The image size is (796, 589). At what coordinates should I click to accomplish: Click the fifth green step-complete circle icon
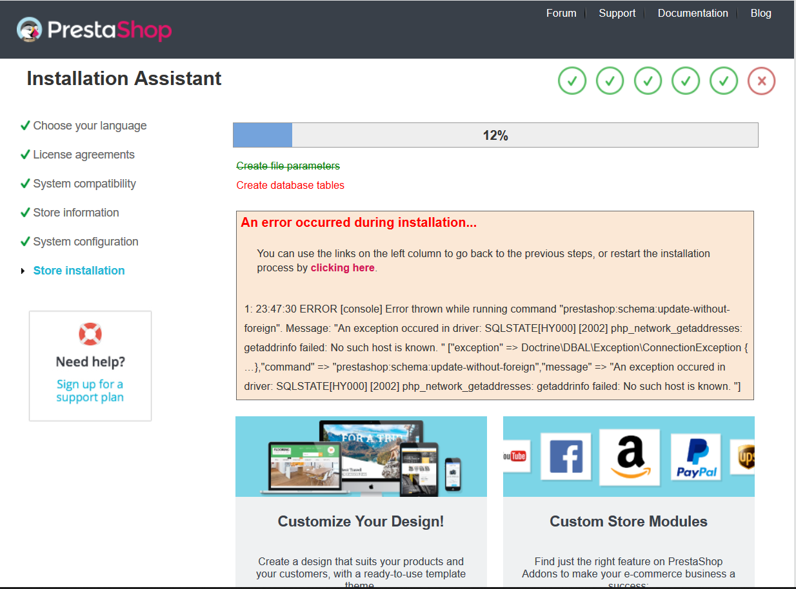point(724,81)
